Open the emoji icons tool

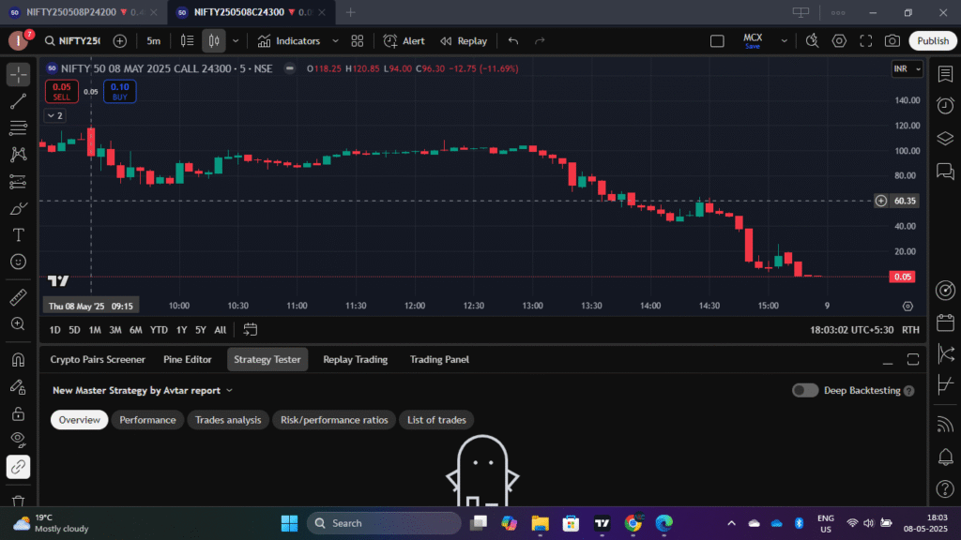19,262
